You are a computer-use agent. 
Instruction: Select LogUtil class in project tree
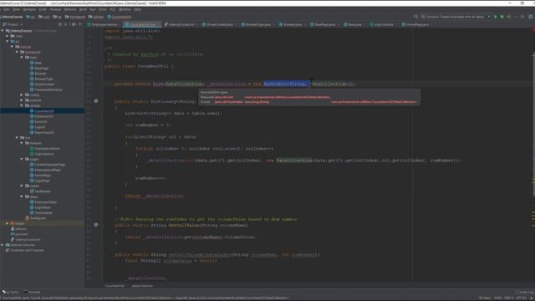pos(38,127)
